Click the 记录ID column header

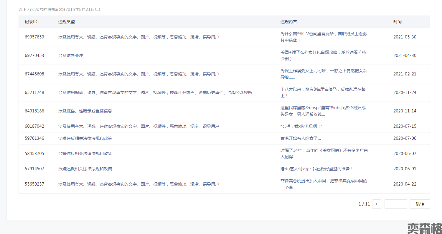31,22
